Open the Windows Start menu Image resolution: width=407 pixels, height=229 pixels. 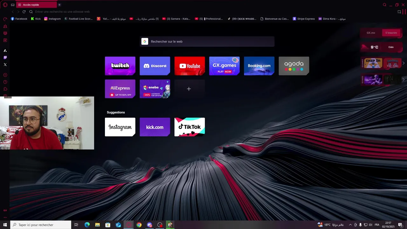[5, 225]
